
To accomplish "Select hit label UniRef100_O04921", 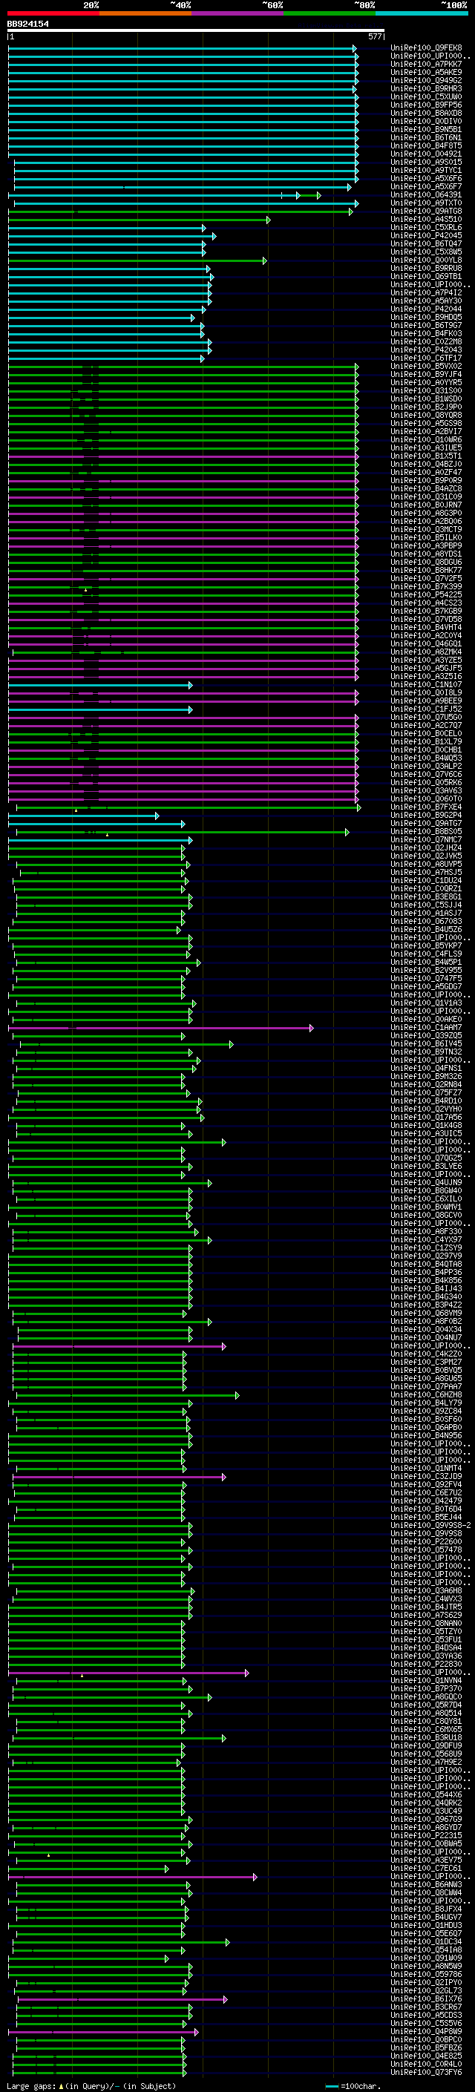I will 426,154.
